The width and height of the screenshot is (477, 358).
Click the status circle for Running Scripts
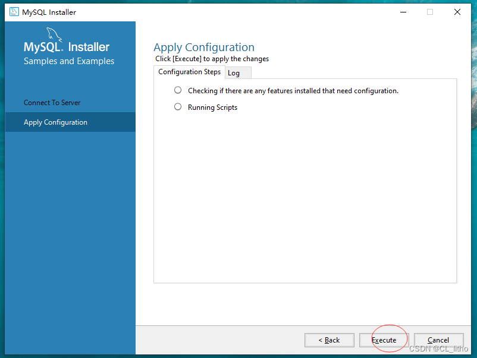pos(178,107)
